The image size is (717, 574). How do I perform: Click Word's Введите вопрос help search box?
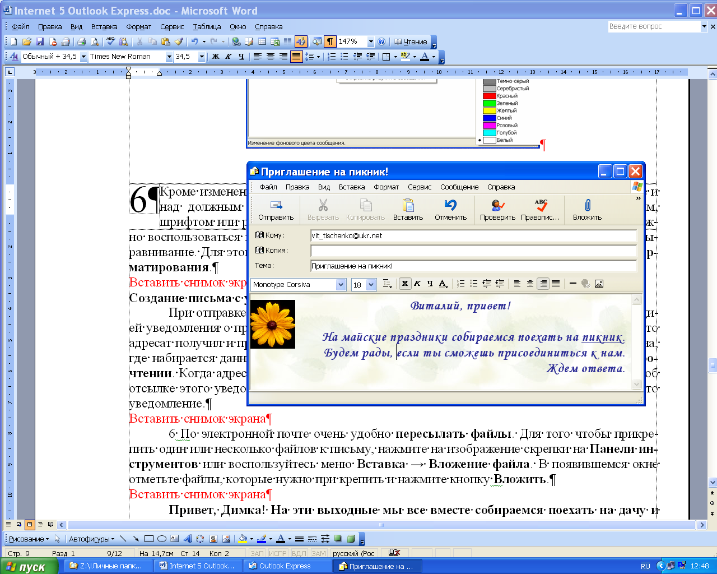click(x=654, y=26)
